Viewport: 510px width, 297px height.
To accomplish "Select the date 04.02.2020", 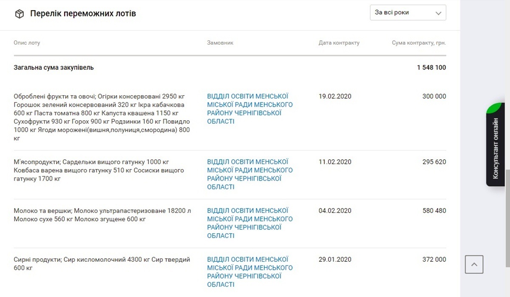I will (335, 211).
